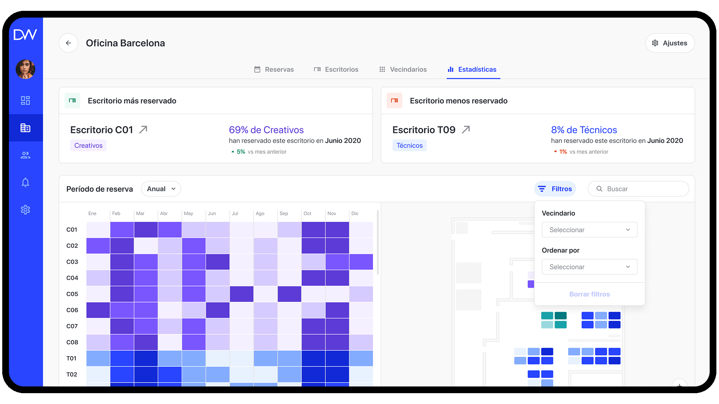Open Escritorio C01 arrow link icon

coord(143,130)
